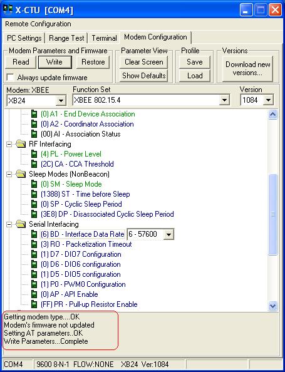
Task: Click the PR Pull-up Resistor Enable icon
Action: tap(34, 304)
